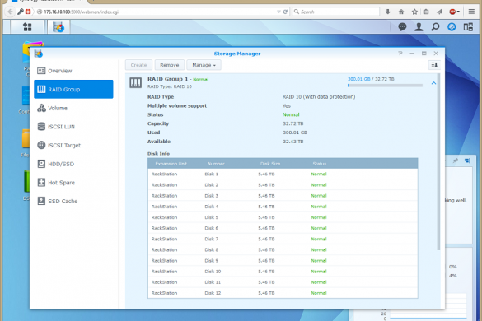Open the Manage dropdown button
This screenshot has width=482, height=321.
[x=204, y=65]
